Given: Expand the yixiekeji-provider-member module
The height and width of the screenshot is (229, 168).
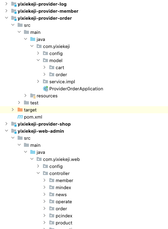Looking at the screenshot, I should (x=6, y=11).
